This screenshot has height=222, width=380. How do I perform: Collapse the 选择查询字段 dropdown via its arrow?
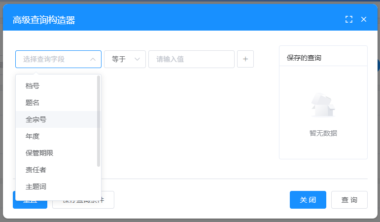point(93,59)
